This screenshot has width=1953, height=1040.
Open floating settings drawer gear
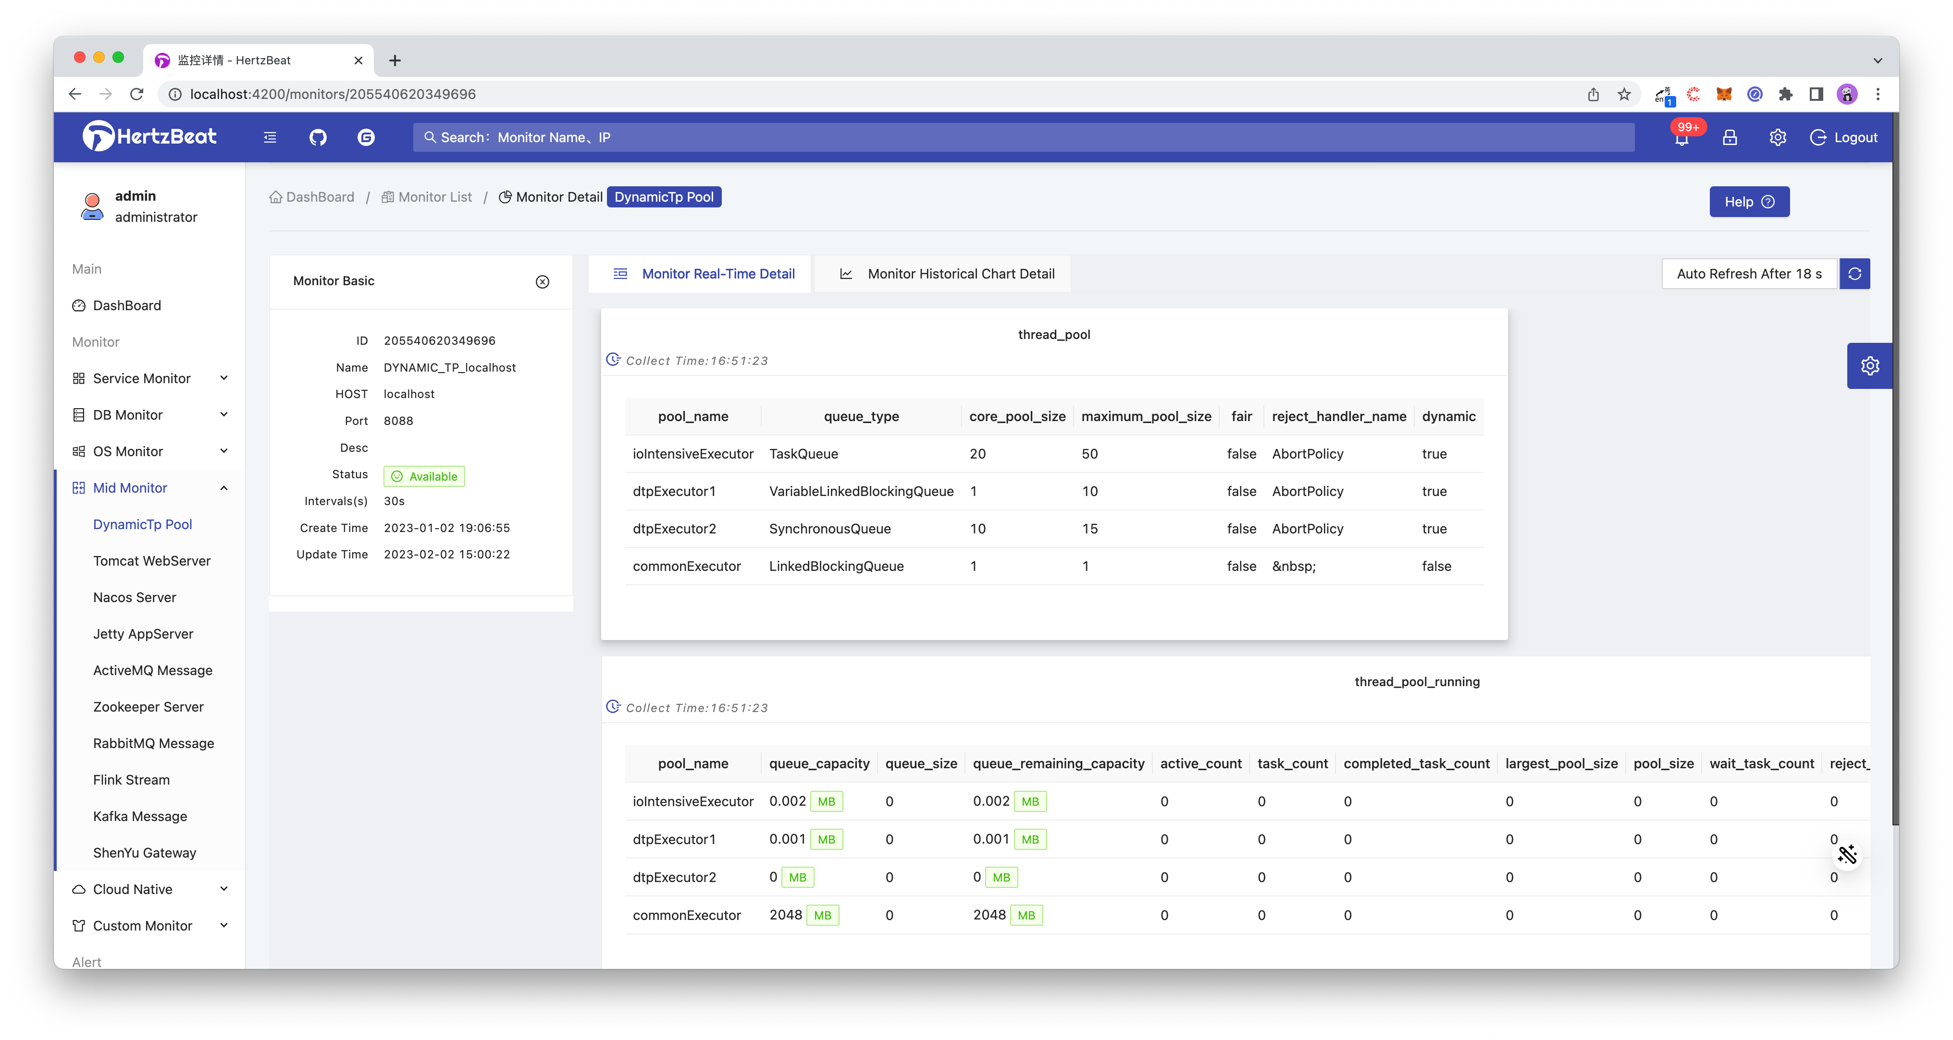tap(1869, 366)
